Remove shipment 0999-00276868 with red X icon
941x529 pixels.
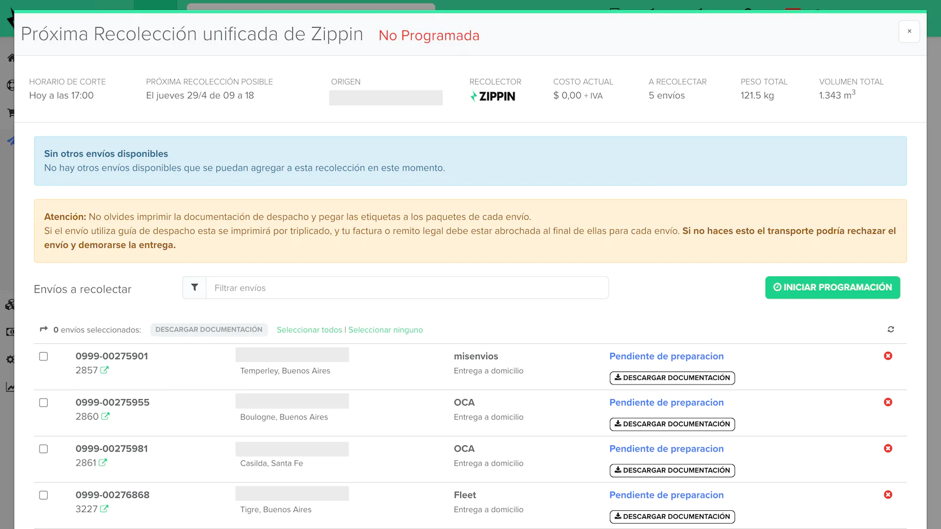[x=888, y=495]
